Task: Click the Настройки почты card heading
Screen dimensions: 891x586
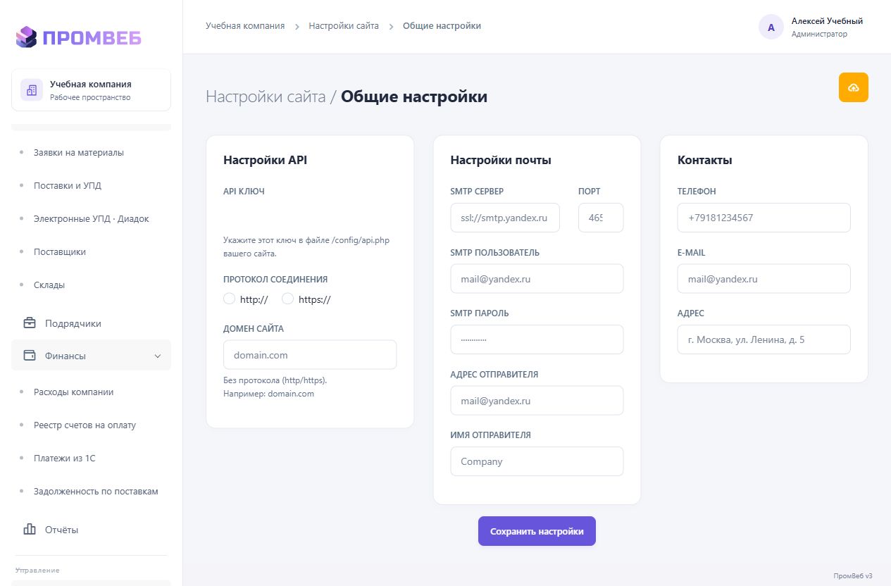Action: (501, 160)
